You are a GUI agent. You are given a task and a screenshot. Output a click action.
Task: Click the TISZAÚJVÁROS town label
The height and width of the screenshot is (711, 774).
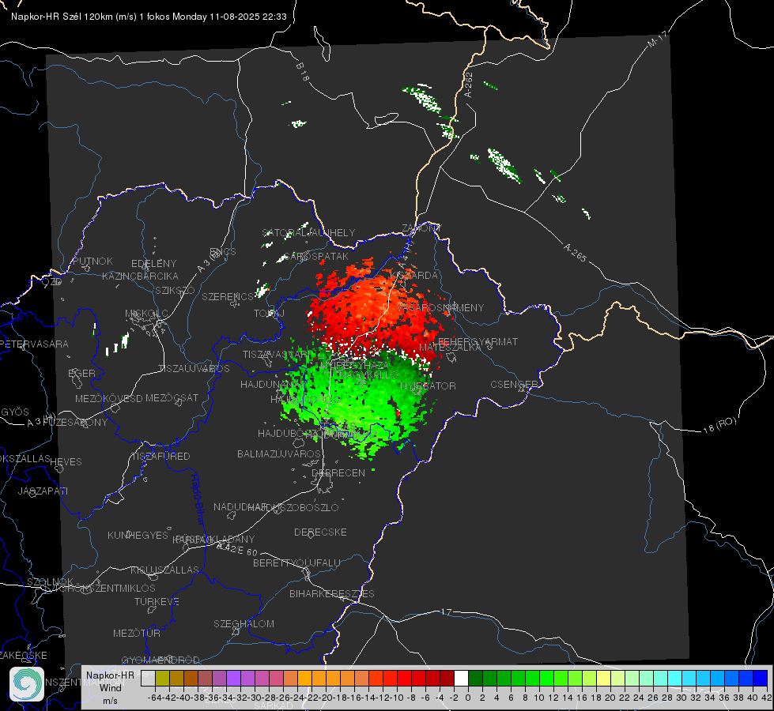click(194, 369)
